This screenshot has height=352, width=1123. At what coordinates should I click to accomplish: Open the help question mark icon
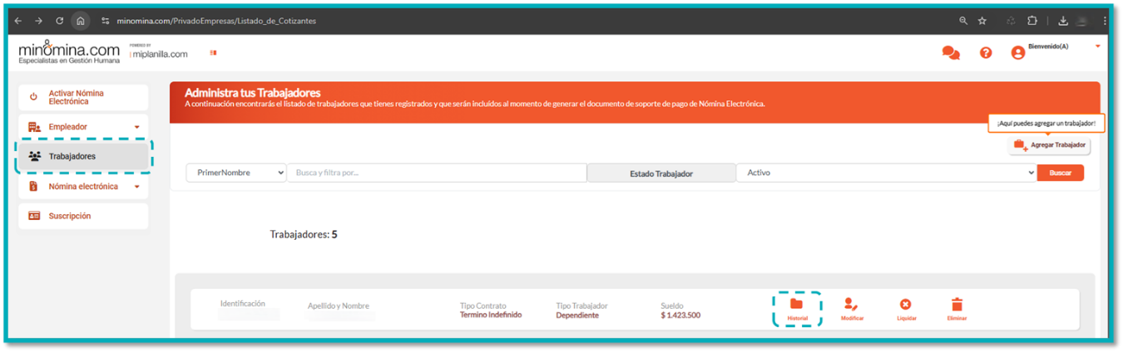(x=986, y=53)
